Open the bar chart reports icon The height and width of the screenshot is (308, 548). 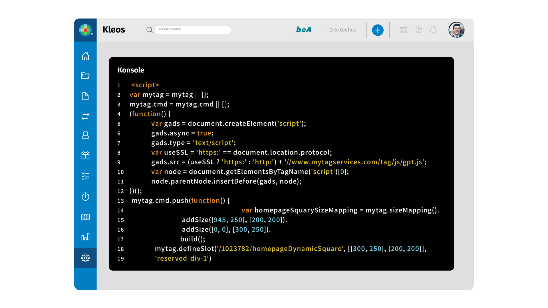click(85, 237)
